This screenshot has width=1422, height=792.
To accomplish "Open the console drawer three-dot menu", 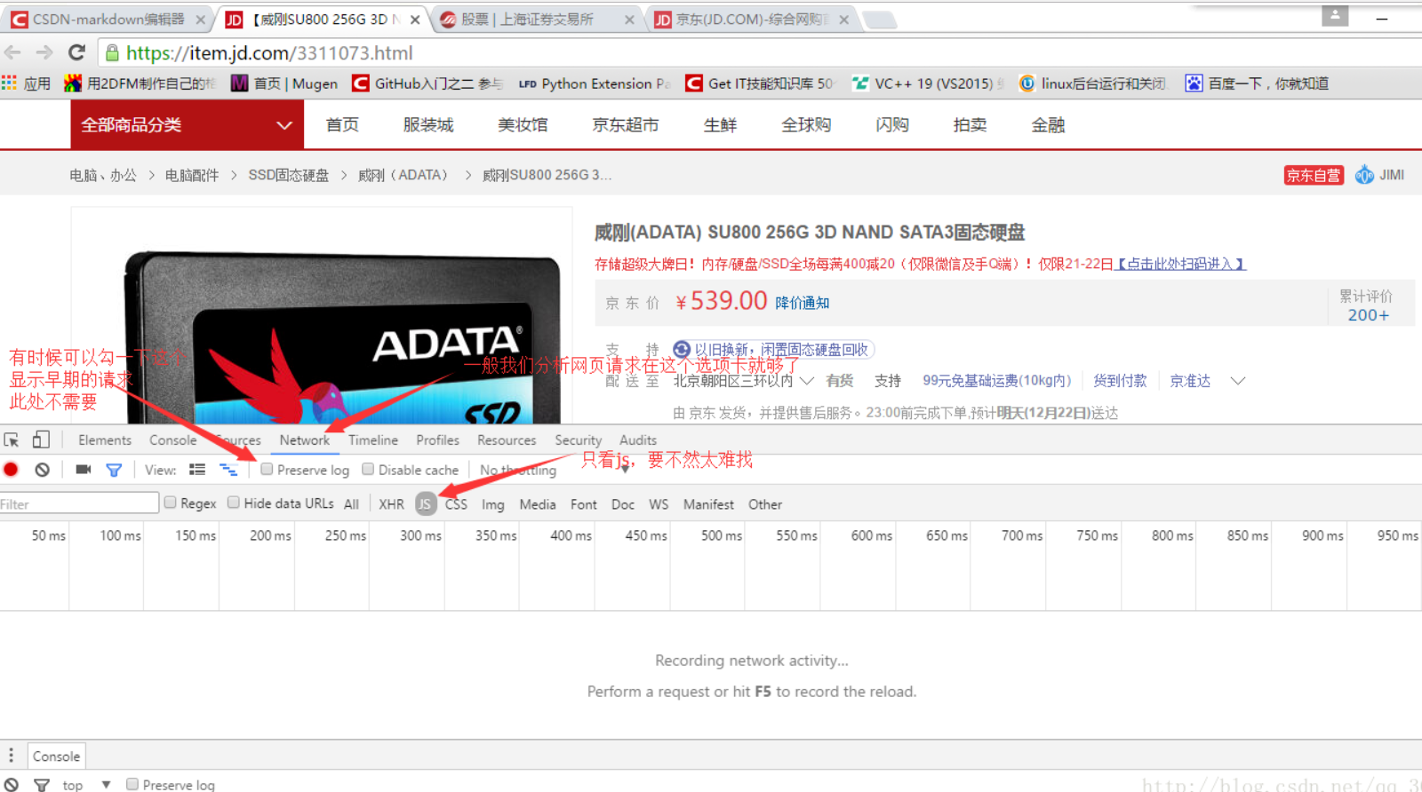I will (x=11, y=756).
